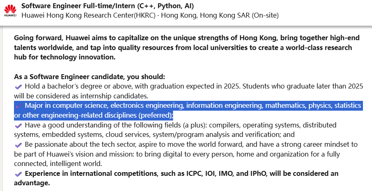
Task: Open Huawei Hong Kong Research Center company link
Action: click(x=88, y=16)
